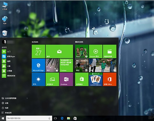
Task: Show All apps list
Action: point(7,113)
